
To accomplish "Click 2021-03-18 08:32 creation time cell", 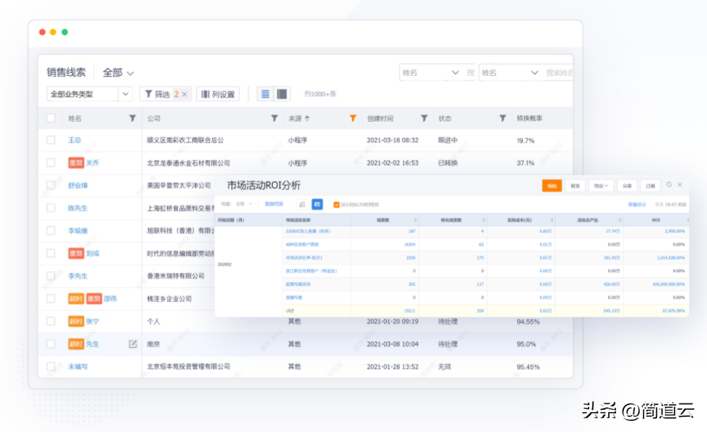I will click(393, 140).
